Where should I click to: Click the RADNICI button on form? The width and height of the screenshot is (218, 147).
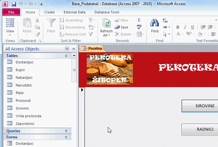200,129
